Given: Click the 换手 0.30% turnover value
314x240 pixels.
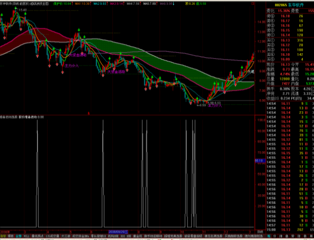Looking at the screenshot, I should click(x=285, y=88).
